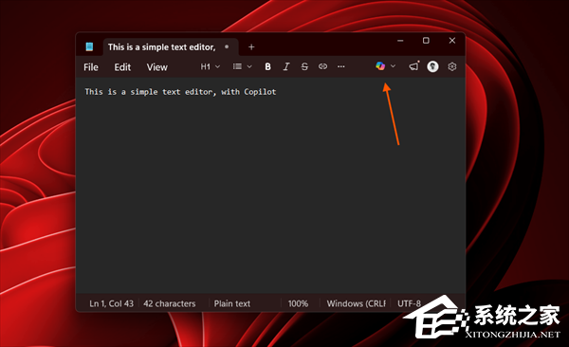Select the "This is a simple text editor," tab
The height and width of the screenshot is (347, 569).
click(x=171, y=47)
